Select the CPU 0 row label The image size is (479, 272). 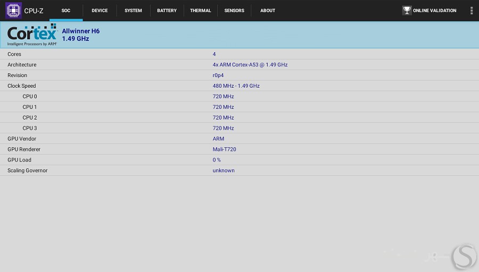tap(30, 96)
